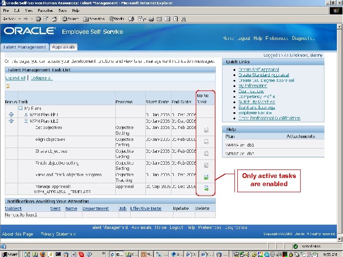Open Events and Bookings quick link
The image size is (343, 257).
pyautogui.click(x=257, y=107)
